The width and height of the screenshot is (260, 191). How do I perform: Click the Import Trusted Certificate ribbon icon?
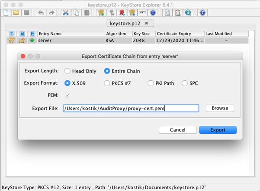pos(122,13)
